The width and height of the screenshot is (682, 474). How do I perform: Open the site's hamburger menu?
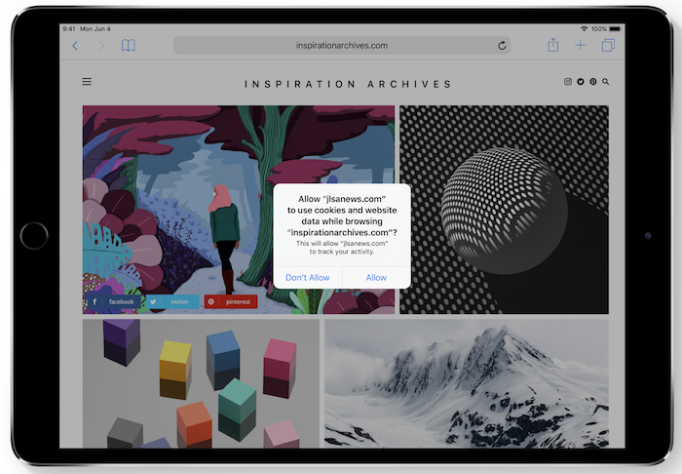point(87,83)
